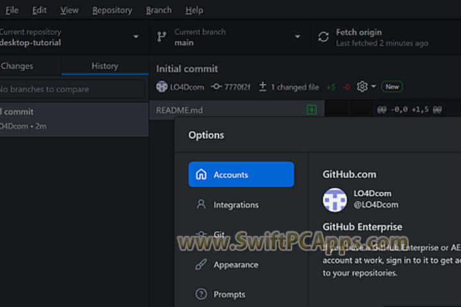Click the person icon beside Integrations
This screenshot has width=461, height=307.
[201, 204]
